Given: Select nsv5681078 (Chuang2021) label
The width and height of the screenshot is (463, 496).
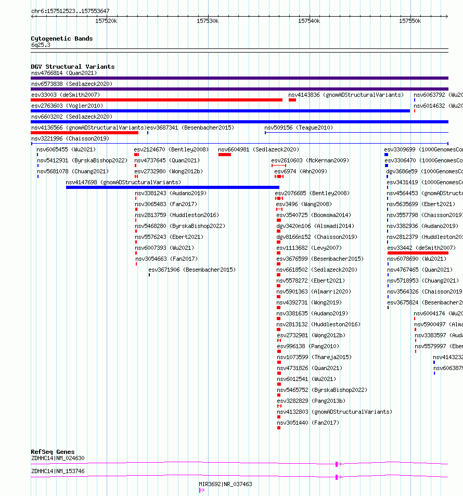Looking at the screenshot, I should [x=73, y=171].
